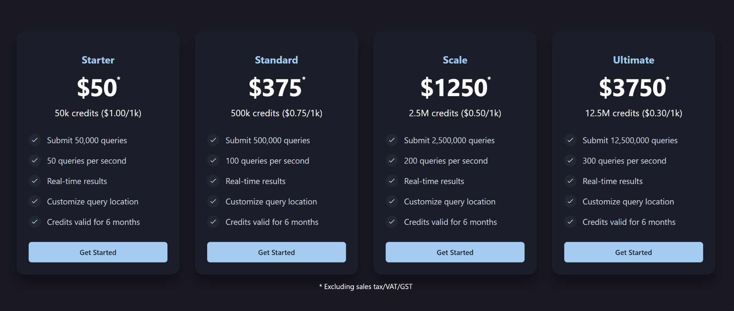734x311 pixels.
Task: Click the Standard plan Get Started button
Action: click(x=276, y=252)
